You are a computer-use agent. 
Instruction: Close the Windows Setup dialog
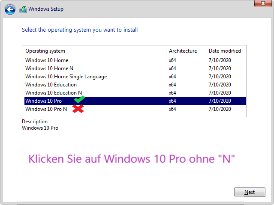[x=263, y=3]
